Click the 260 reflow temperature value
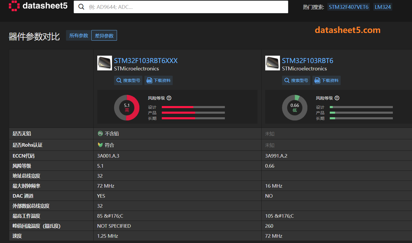This screenshot has height=243, width=412. (x=269, y=226)
